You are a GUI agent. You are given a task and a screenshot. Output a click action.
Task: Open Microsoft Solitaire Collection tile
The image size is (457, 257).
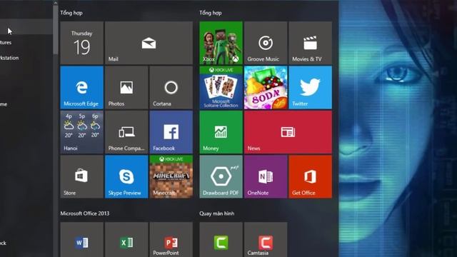pyautogui.click(x=221, y=87)
